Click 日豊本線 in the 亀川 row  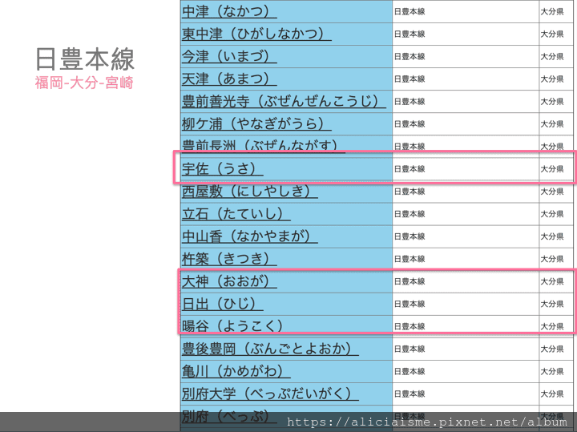410,371
